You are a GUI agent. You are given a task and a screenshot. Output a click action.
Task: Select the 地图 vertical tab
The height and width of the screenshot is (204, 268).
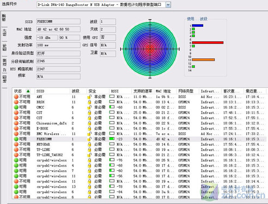tap(4, 79)
